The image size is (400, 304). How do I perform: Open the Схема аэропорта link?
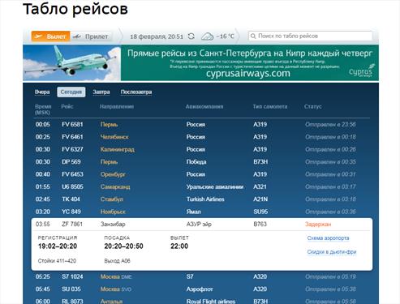click(328, 238)
